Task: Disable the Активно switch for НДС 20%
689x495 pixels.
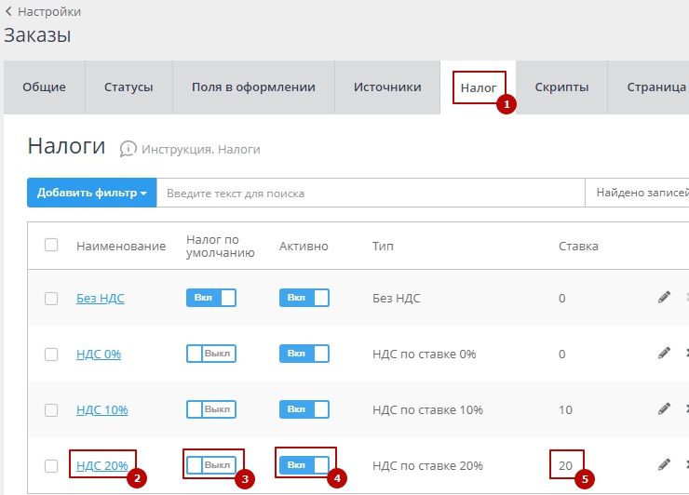Action: [x=304, y=464]
